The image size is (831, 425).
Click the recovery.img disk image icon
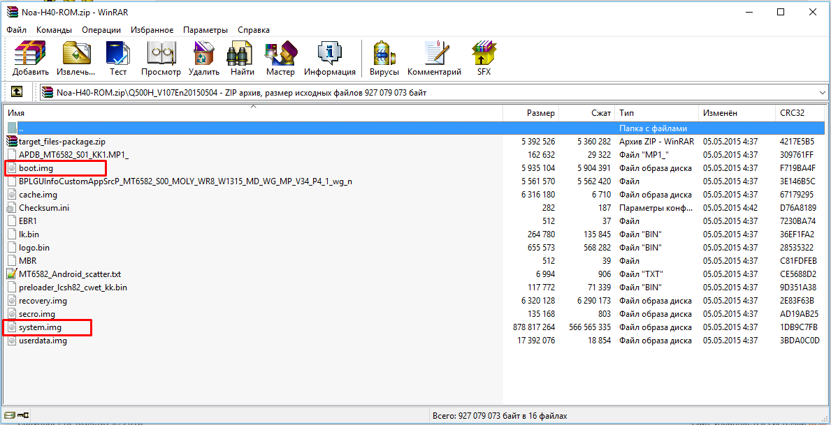click(12, 301)
